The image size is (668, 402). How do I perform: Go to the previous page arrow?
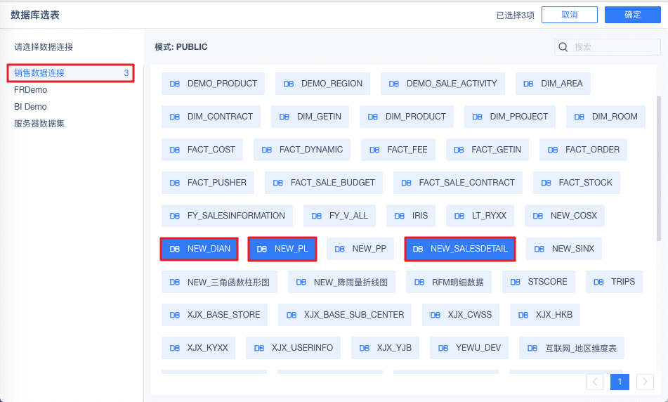pos(594,382)
